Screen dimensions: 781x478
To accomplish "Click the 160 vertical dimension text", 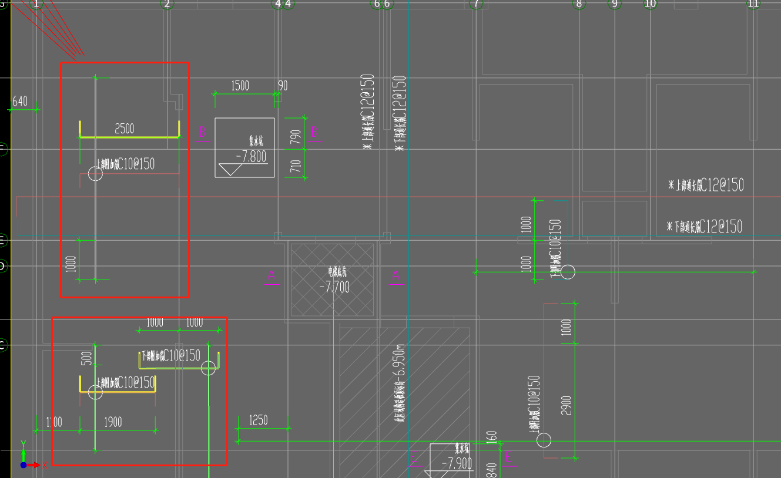I will pos(492,437).
